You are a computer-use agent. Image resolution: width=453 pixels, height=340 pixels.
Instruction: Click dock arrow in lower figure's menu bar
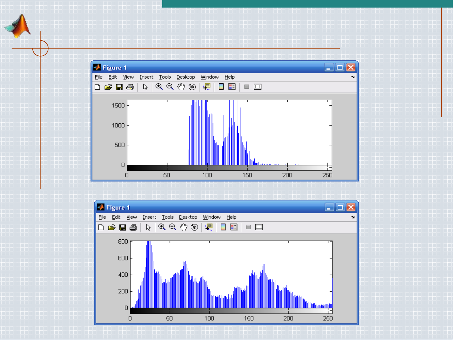[353, 217]
